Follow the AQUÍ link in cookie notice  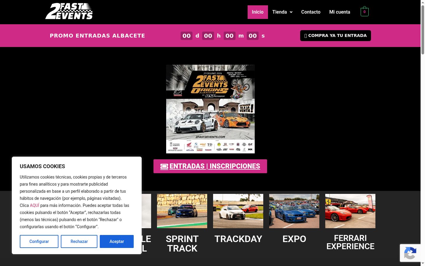point(35,205)
